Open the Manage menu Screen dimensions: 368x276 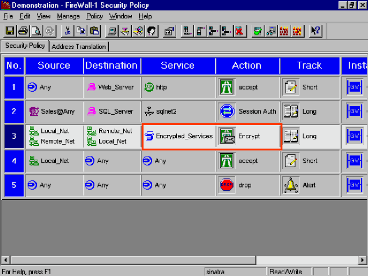(69, 16)
